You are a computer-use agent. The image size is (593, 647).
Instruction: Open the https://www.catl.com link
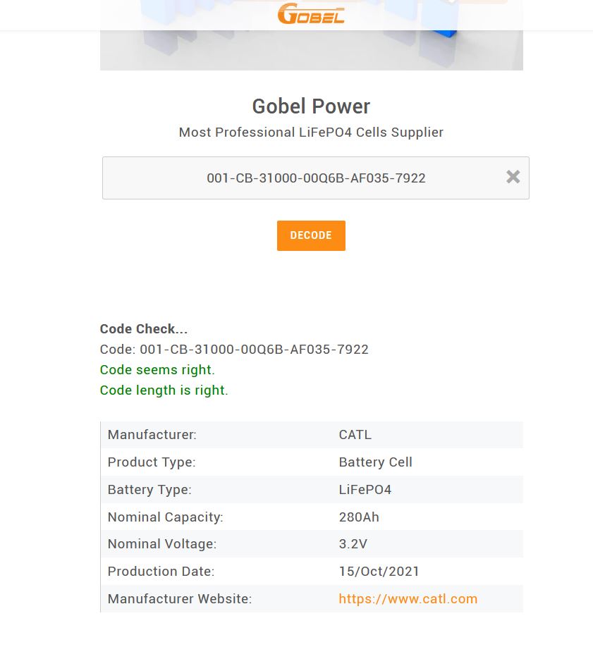[x=408, y=599]
